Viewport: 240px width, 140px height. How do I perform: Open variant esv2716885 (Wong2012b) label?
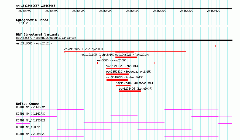coord(34,43)
